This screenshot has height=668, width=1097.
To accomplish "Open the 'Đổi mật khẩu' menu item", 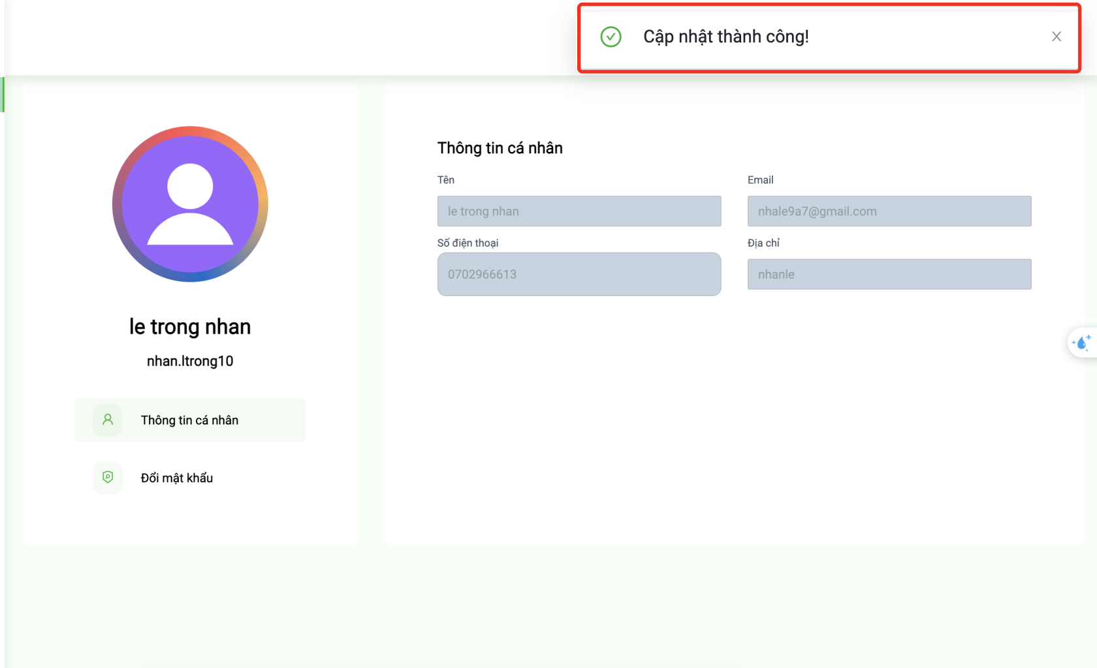I will (190, 478).
